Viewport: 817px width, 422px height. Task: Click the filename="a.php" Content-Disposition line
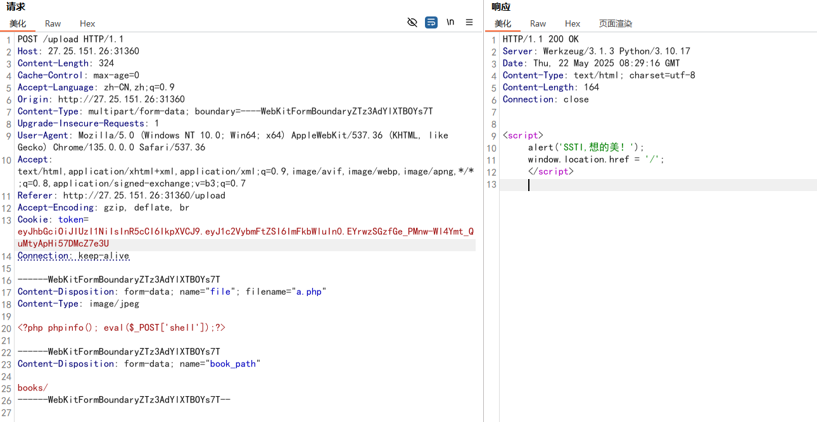(172, 292)
